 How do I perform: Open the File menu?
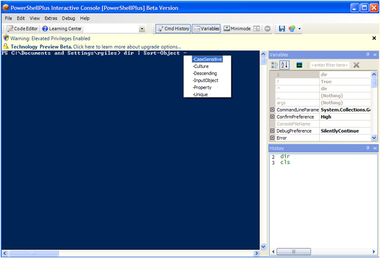pos(8,18)
